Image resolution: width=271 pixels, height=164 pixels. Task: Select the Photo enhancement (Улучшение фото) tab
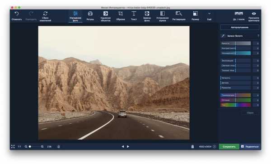click(75, 16)
